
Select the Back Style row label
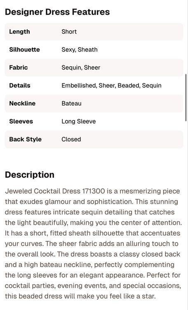tap(26, 139)
